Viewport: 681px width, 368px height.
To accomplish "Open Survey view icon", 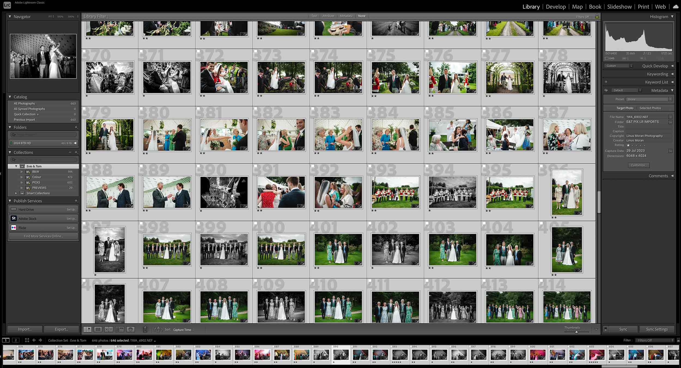I will pyautogui.click(x=120, y=329).
